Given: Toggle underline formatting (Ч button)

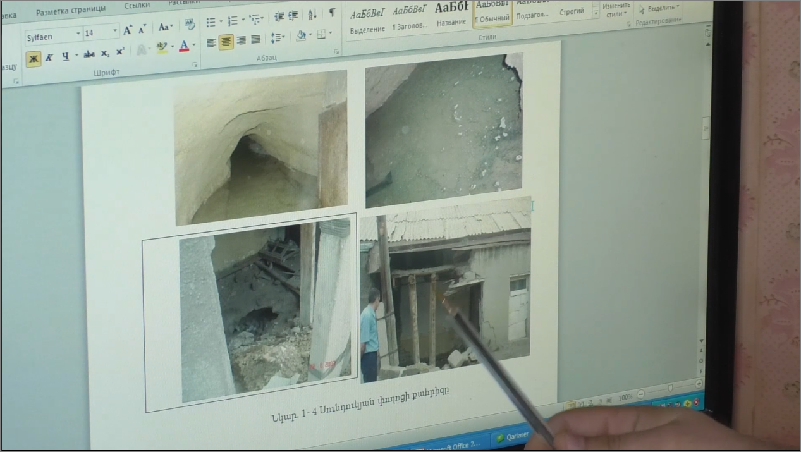Looking at the screenshot, I should coord(65,56).
